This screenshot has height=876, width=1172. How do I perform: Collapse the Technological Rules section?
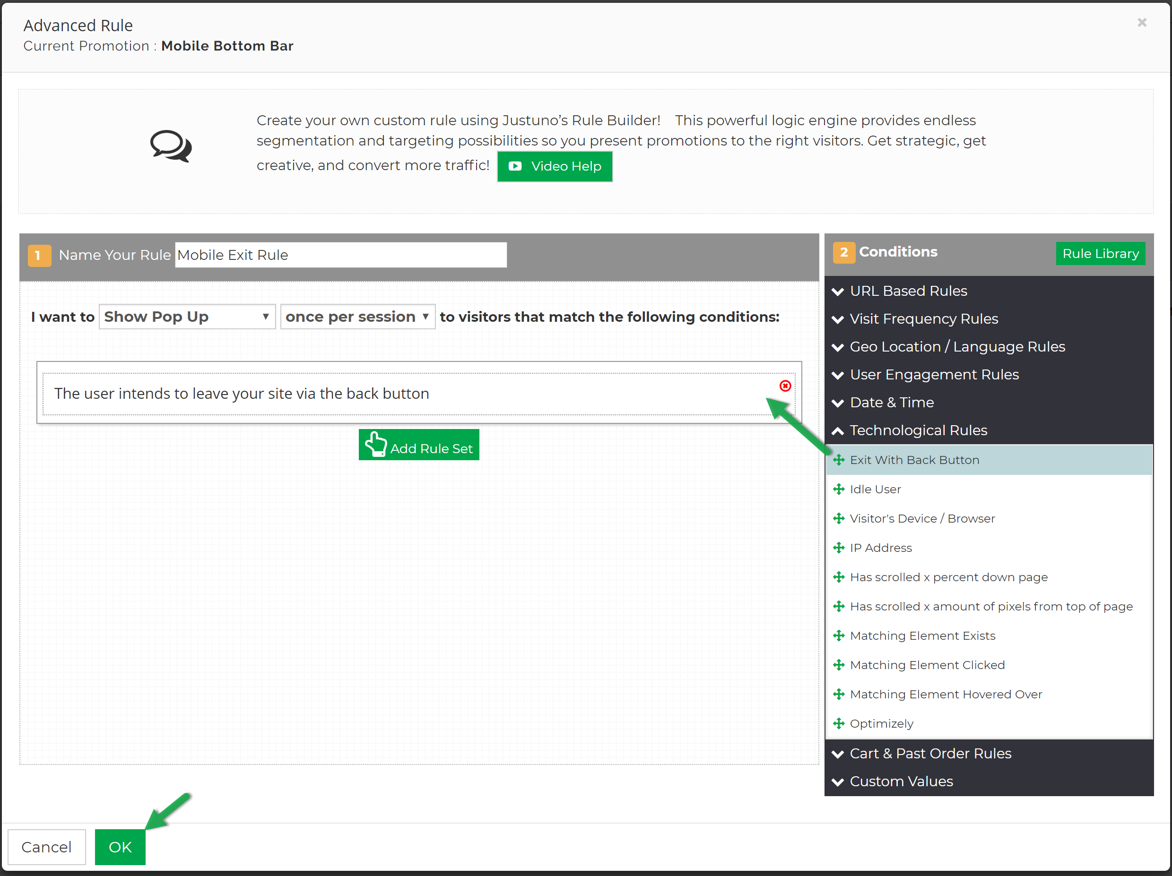[x=918, y=430]
